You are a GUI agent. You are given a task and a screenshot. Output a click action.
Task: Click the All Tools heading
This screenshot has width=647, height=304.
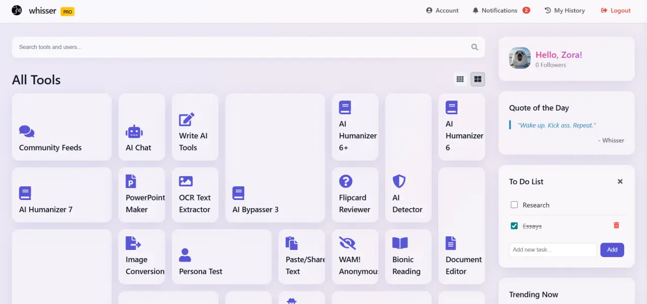36,80
